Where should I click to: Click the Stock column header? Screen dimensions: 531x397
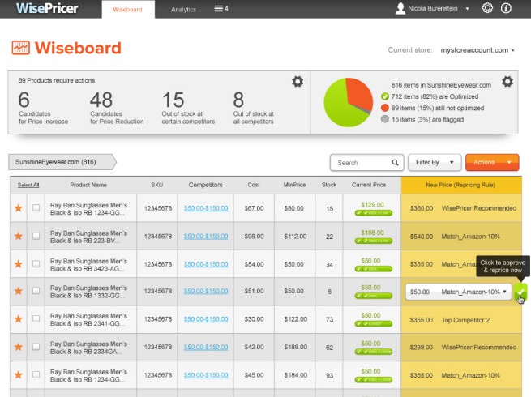tap(329, 185)
